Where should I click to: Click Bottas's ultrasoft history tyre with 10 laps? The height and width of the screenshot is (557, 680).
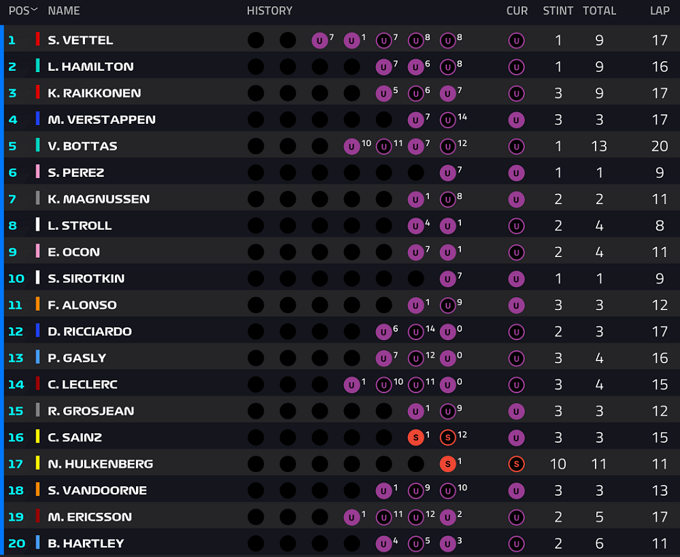pyautogui.click(x=352, y=147)
